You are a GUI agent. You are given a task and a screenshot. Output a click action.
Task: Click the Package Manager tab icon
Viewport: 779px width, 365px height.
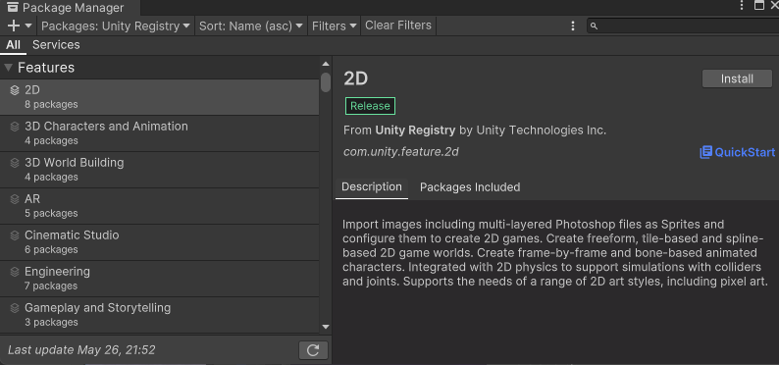[13, 8]
